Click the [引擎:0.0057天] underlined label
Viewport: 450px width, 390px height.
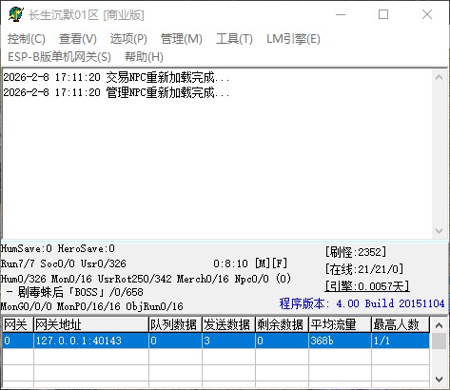coord(367,286)
